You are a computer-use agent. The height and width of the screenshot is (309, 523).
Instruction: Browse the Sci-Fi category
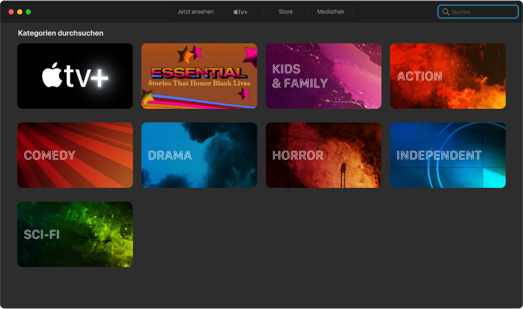click(x=75, y=234)
